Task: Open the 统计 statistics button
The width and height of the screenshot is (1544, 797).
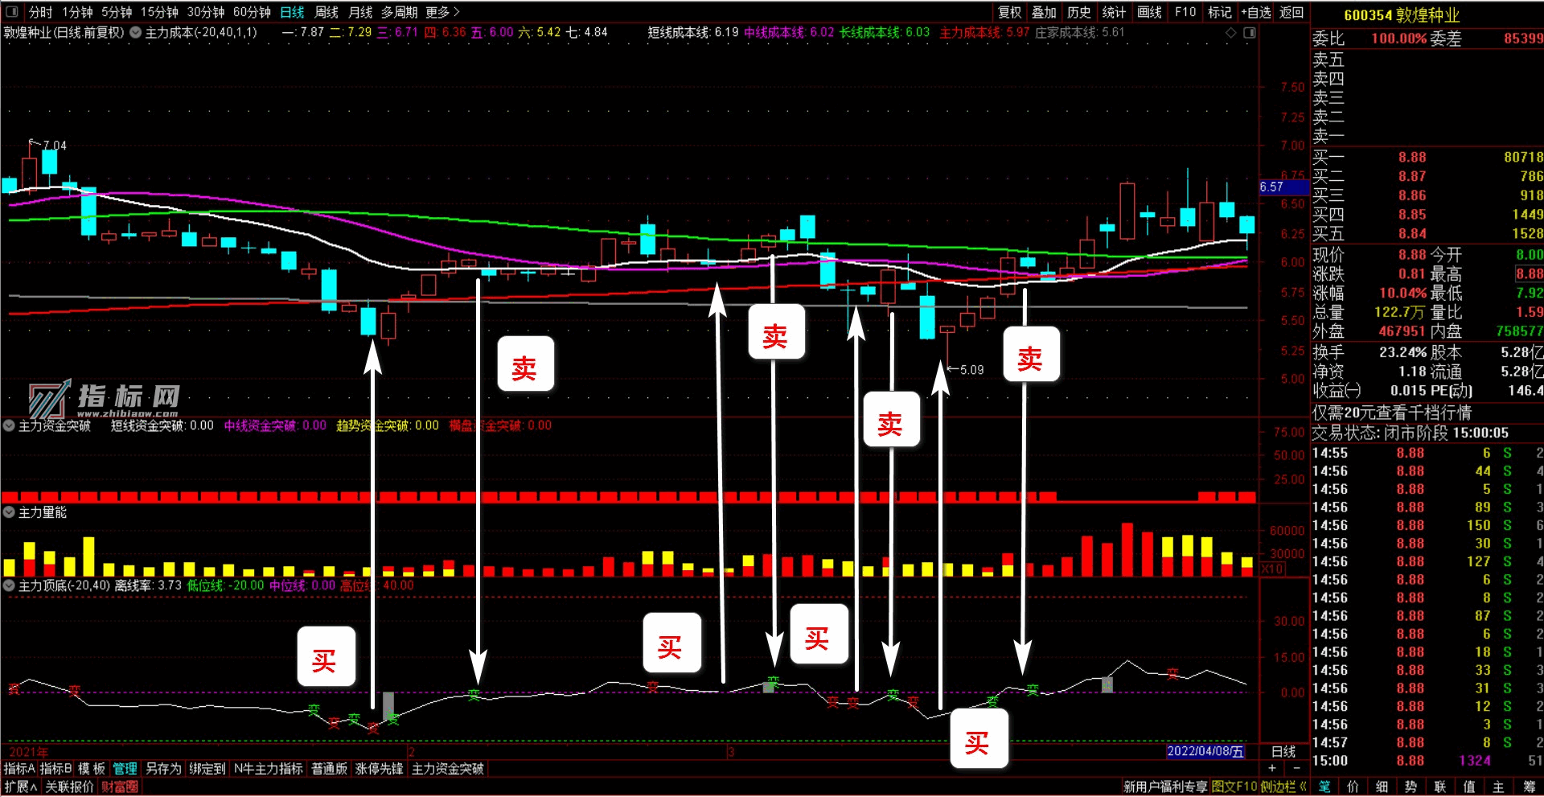Action: point(1114,12)
